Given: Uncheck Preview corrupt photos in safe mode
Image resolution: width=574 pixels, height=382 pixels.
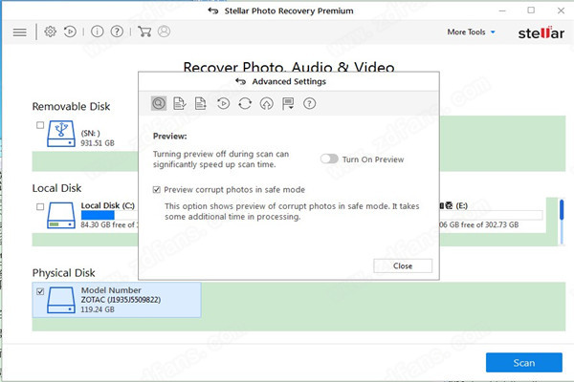Looking at the screenshot, I should tap(158, 190).
